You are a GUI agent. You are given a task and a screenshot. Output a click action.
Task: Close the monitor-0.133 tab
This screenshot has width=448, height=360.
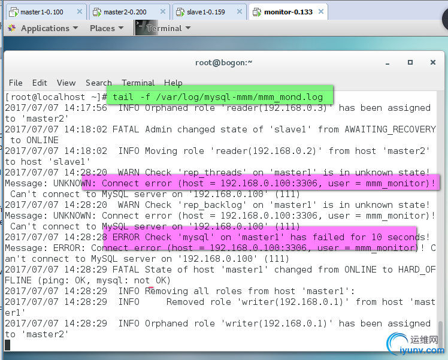click(321, 12)
